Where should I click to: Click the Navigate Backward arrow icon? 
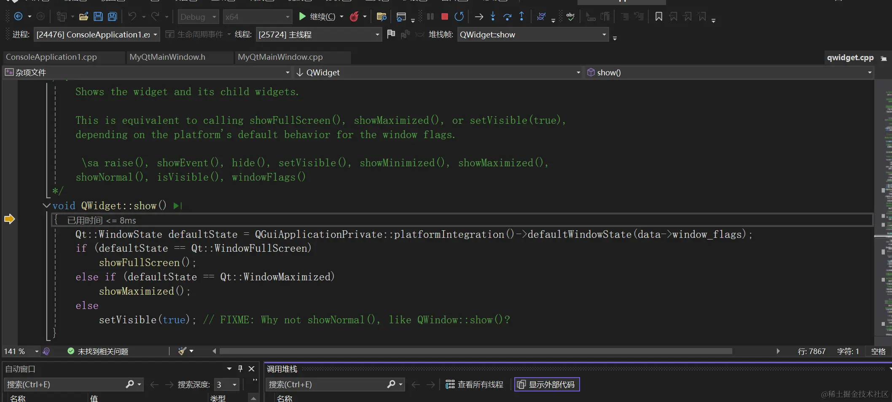[18, 16]
